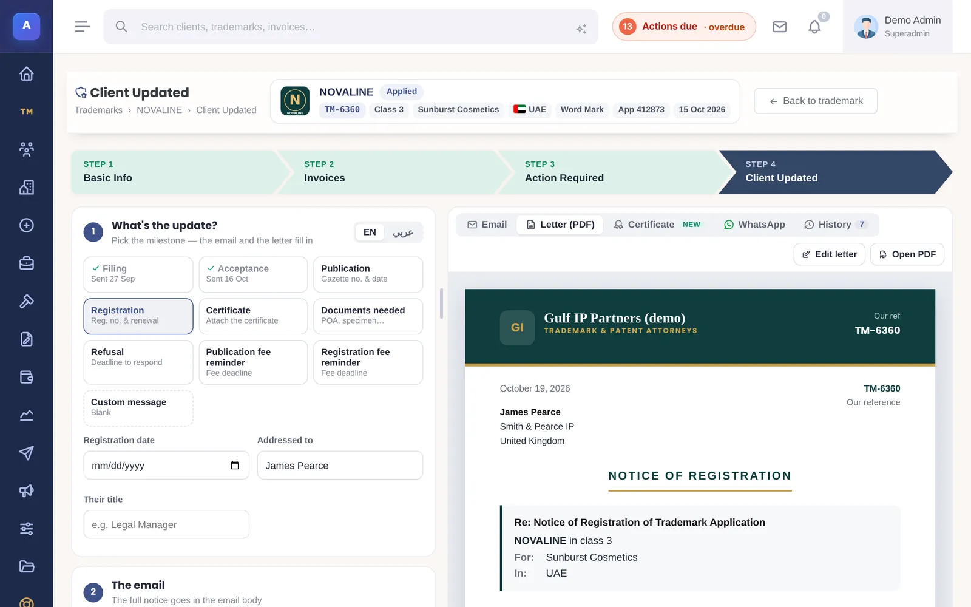Click the plus-circle add icon in sidebar
The height and width of the screenshot is (607, 971).
coord(26,225)
